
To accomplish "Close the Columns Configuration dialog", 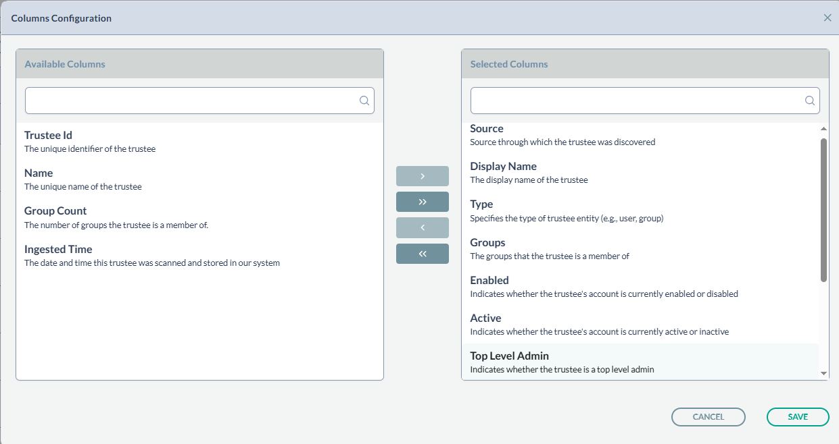I will (827, 18).
